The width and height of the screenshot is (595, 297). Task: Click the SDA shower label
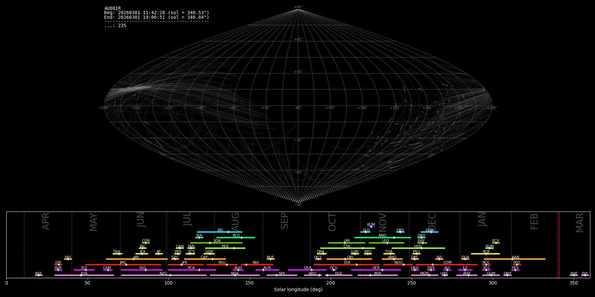pyautogui.click(x=217, y=241)
